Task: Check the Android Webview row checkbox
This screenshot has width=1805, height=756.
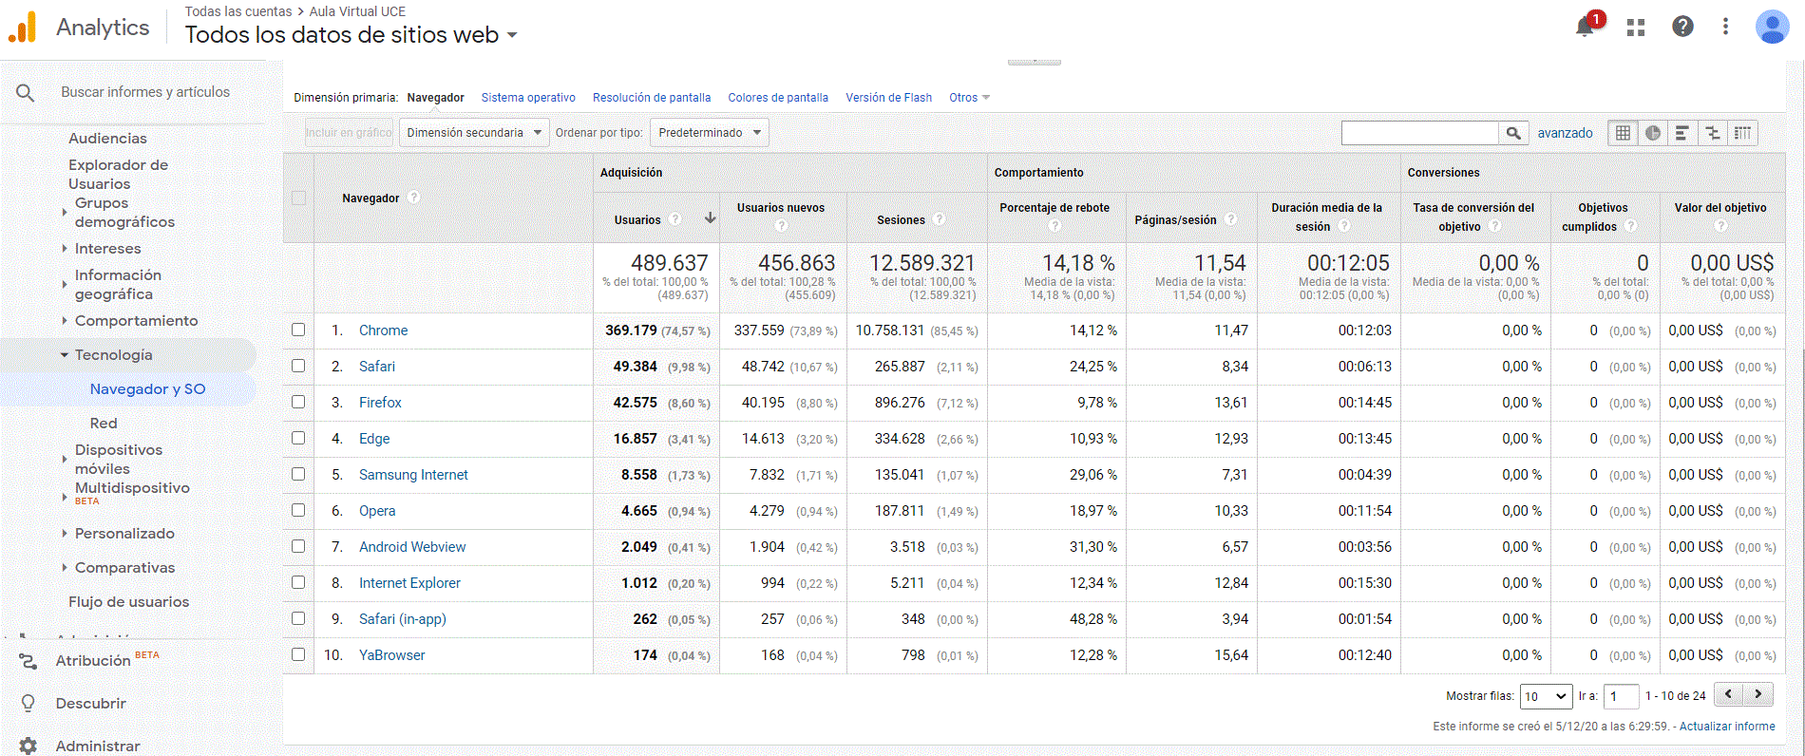Action: coord(298,546)
